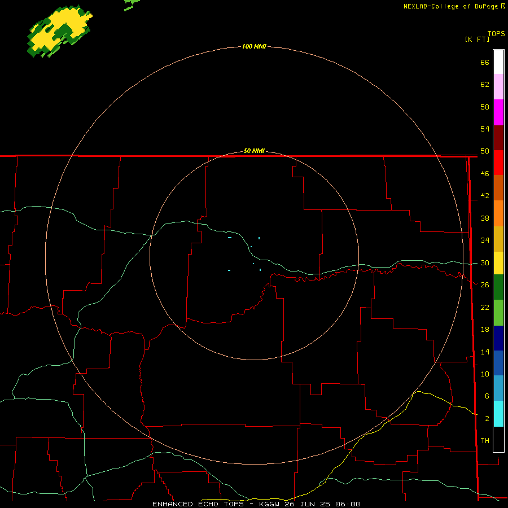Click the light pink legend swatch
The height and width of the screenshot is (508, 508).
click(498, 87)
